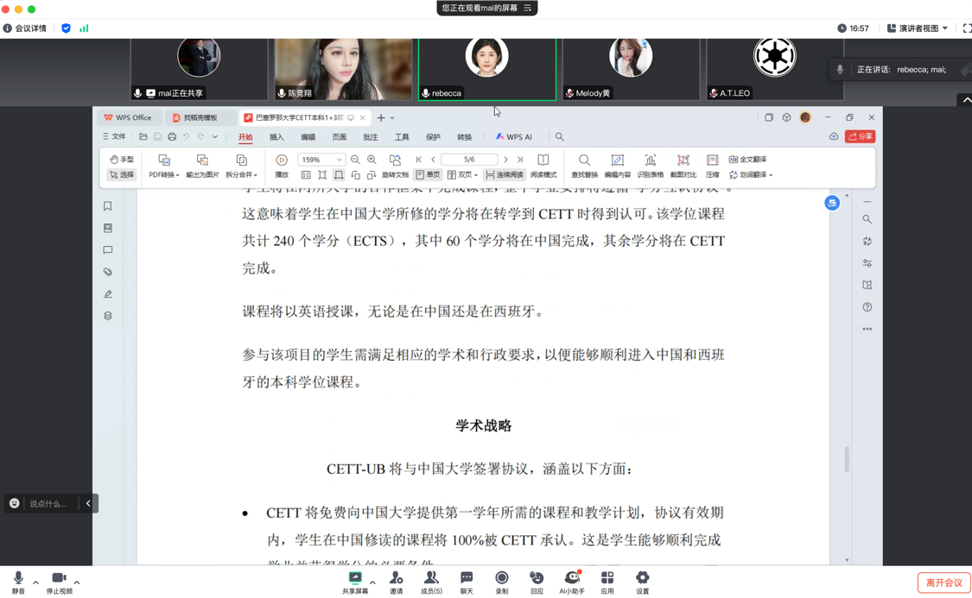
Task: Select the 压缩 (compress) tool
Action: (712, 161)
